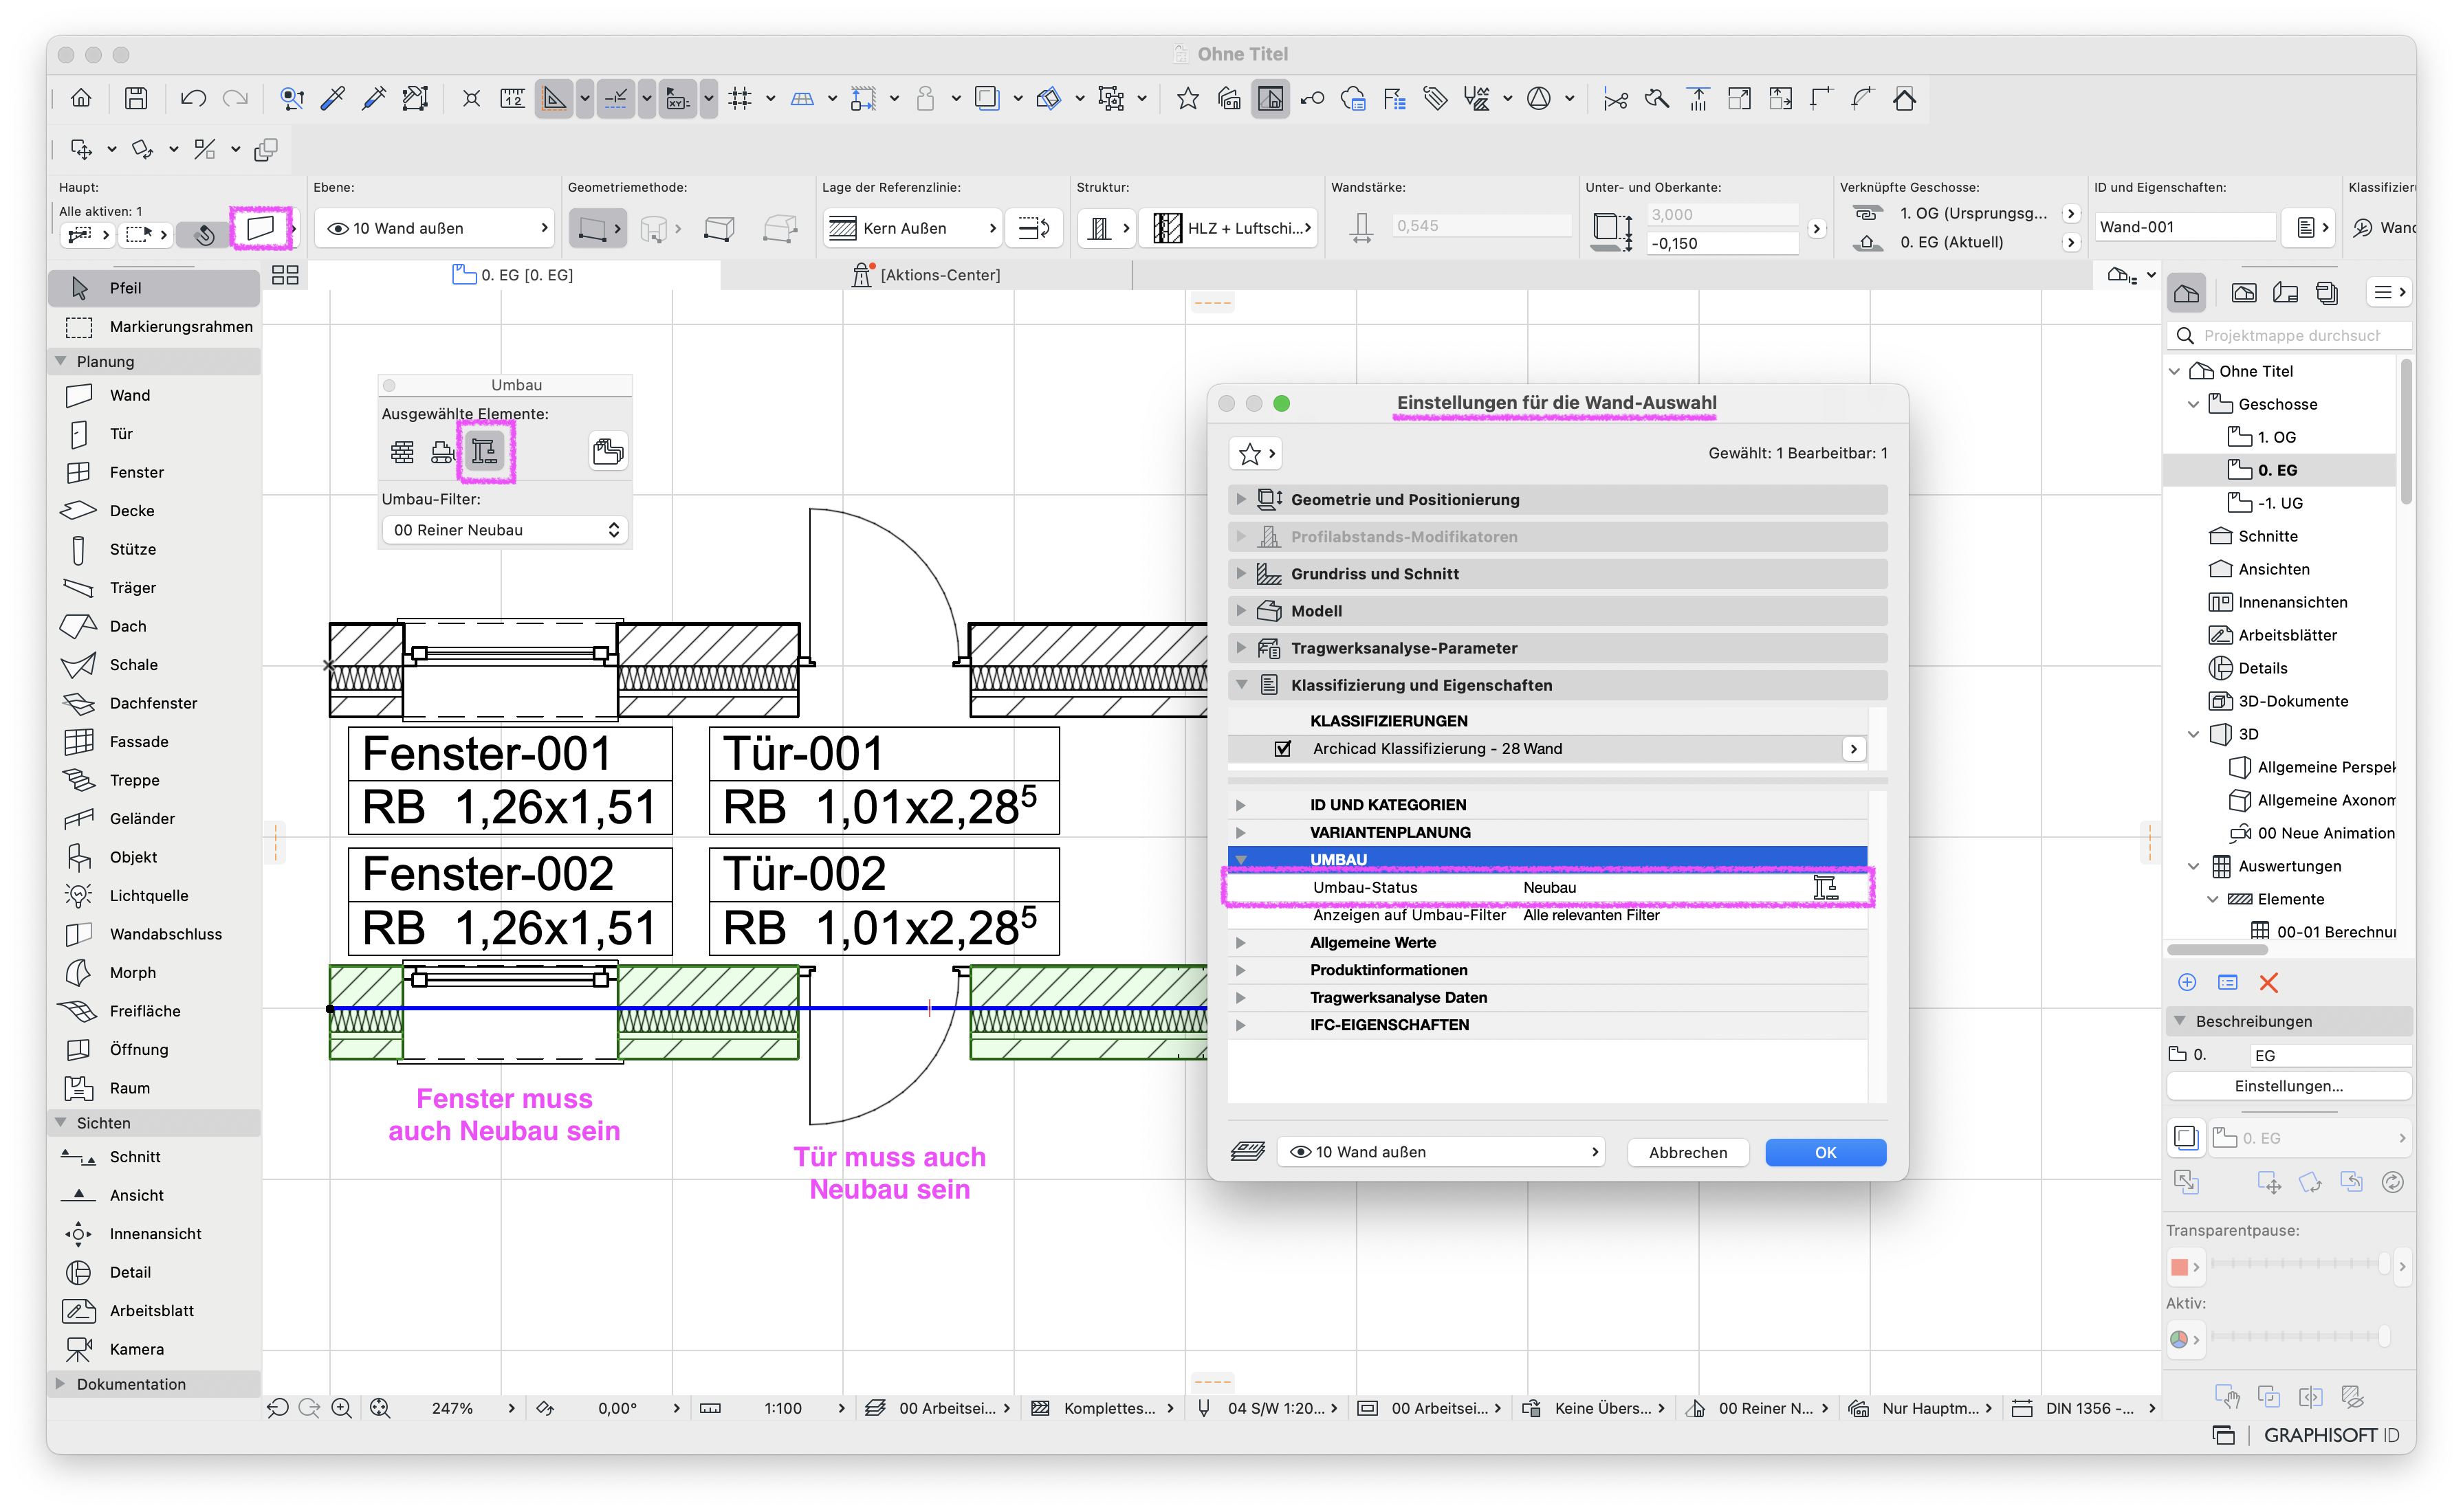Select the Fenster tool
This screenshot has height=1512, width=2463.
point(154,472)
